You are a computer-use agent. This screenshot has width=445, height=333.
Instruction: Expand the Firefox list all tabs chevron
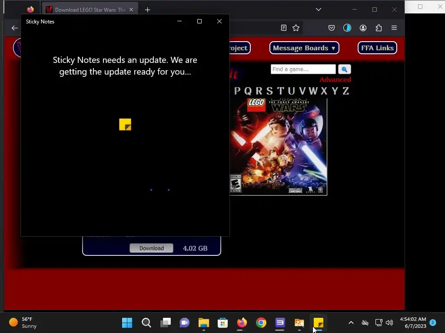pyautogui.click(x=319, y=10)
